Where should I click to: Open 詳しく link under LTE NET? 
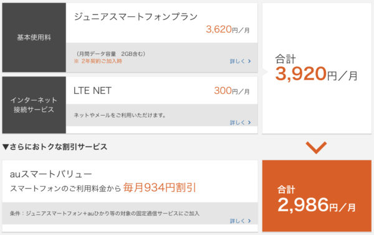240,122
